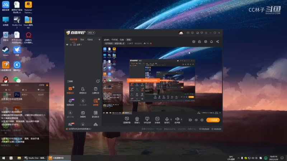Add 直播屏幕 screen capture source
Screen dimensions: 287x161
click(127, 120)
